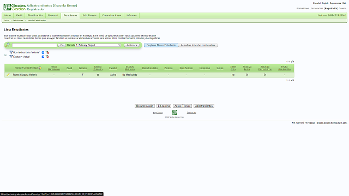Click the Estatus column header
349x196 pixels.
point(113,68)
